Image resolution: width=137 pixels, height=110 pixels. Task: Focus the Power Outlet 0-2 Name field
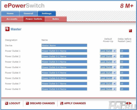tap(64, 56)
